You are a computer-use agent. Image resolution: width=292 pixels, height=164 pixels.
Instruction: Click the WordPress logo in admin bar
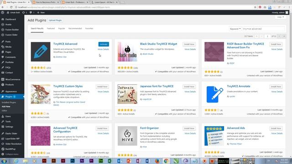tap(3, 12)
